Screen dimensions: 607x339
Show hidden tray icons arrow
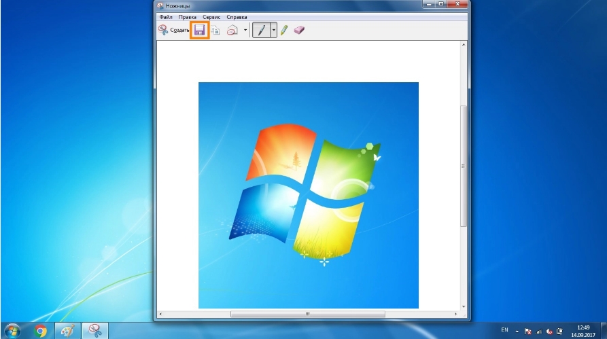pyautogui.click(x=517, y=332)
